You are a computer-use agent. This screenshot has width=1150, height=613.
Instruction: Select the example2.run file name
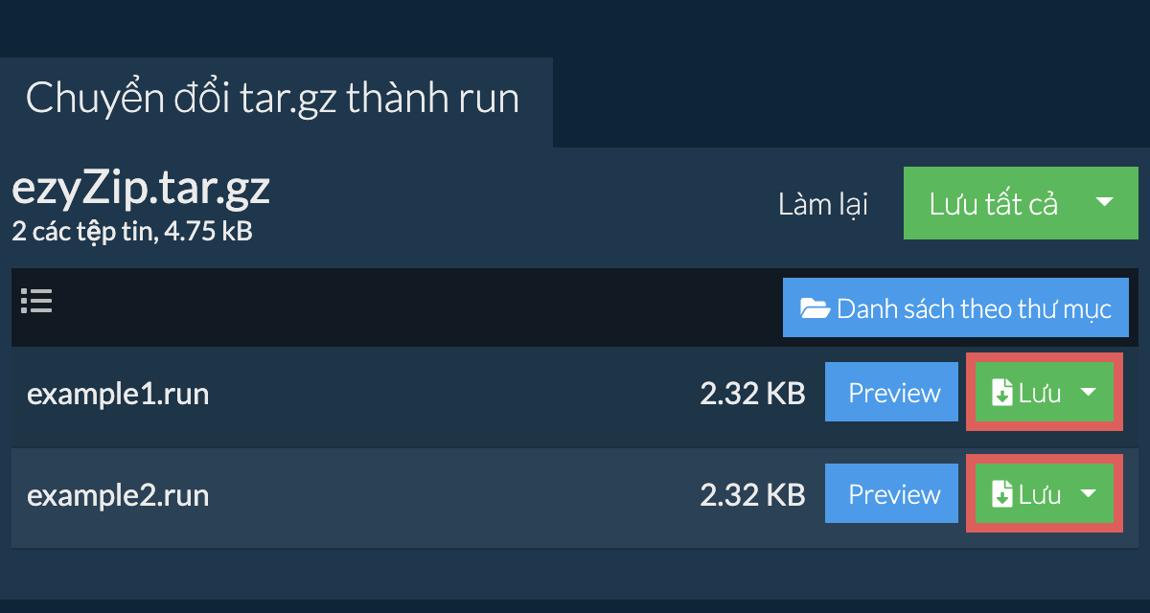pyautogui.click(x=118, y=495)
